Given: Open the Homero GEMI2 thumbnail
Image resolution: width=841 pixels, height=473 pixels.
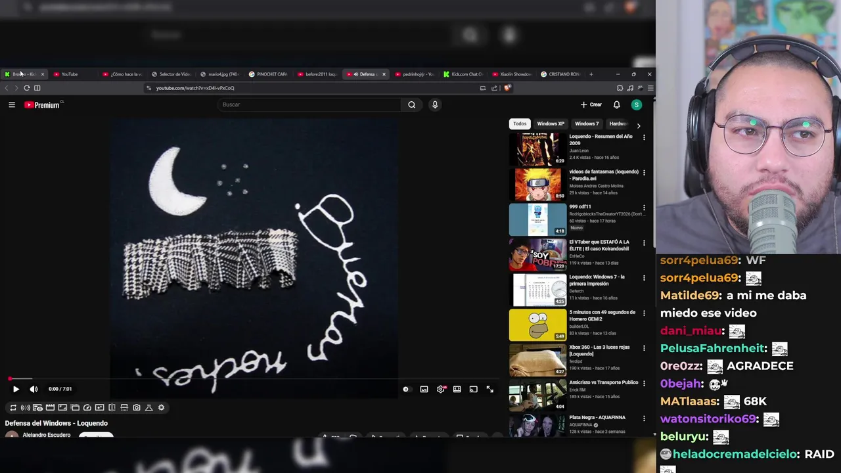Looking at the screenshot, I should (537, 325).
